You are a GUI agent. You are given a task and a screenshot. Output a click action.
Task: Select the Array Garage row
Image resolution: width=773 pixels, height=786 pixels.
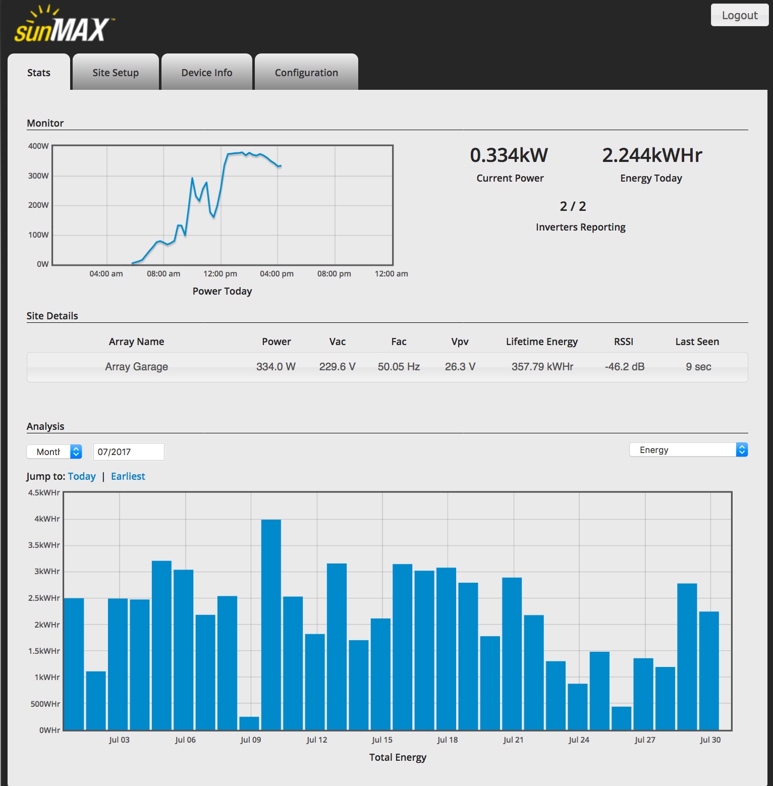click(387, 367)
